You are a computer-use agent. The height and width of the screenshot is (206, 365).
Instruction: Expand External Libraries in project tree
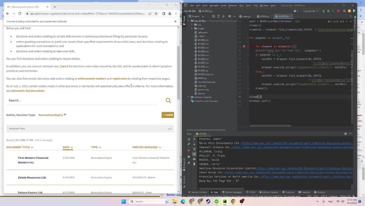coord(188,97)
